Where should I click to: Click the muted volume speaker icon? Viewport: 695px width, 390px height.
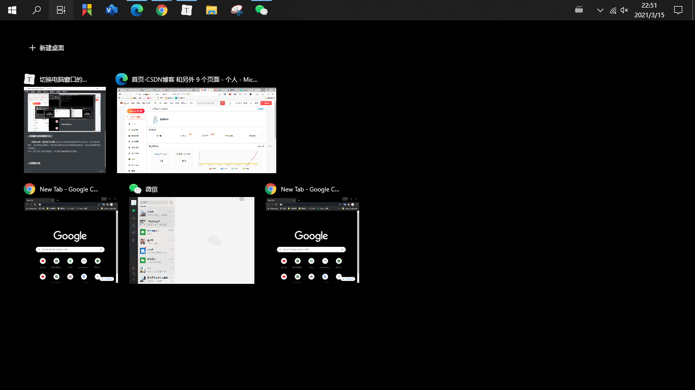pyautogui.click(x=625, y=10)
